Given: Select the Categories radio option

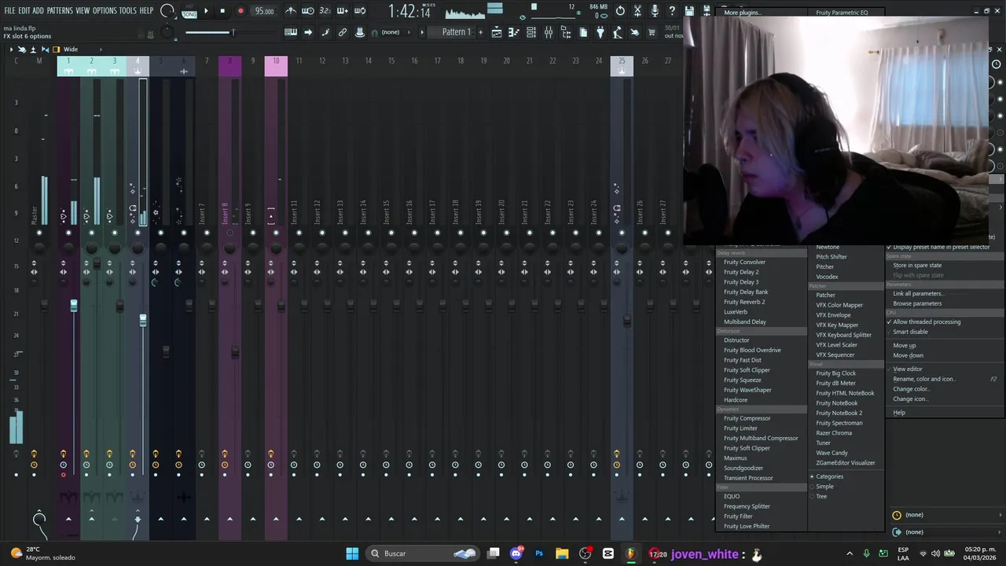Looking at the screenshot, I should coord(828,476).
